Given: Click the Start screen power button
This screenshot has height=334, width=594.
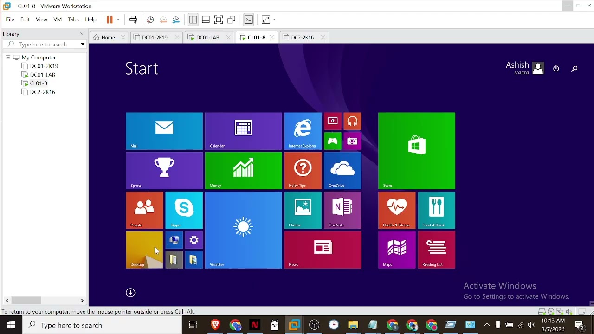Looking at the screenshot, I should pyautogui.click(x=556, y=69).
